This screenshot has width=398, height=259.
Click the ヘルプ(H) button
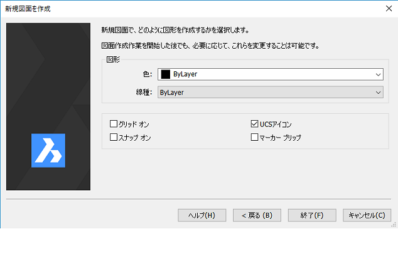point(202,215)
